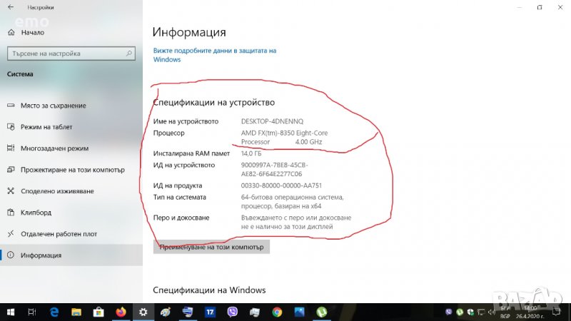Open Клипборд settings page
The width and height of the screenshot is (571, 321).
36,213
